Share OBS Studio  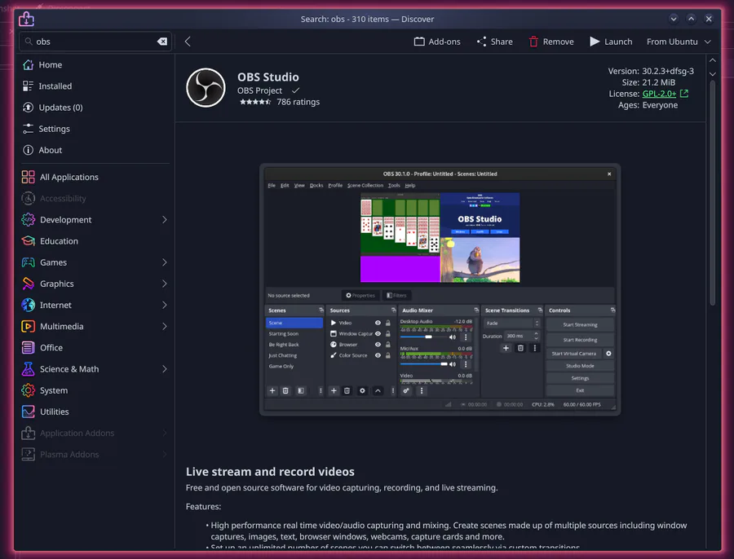[x=495, y=42]
